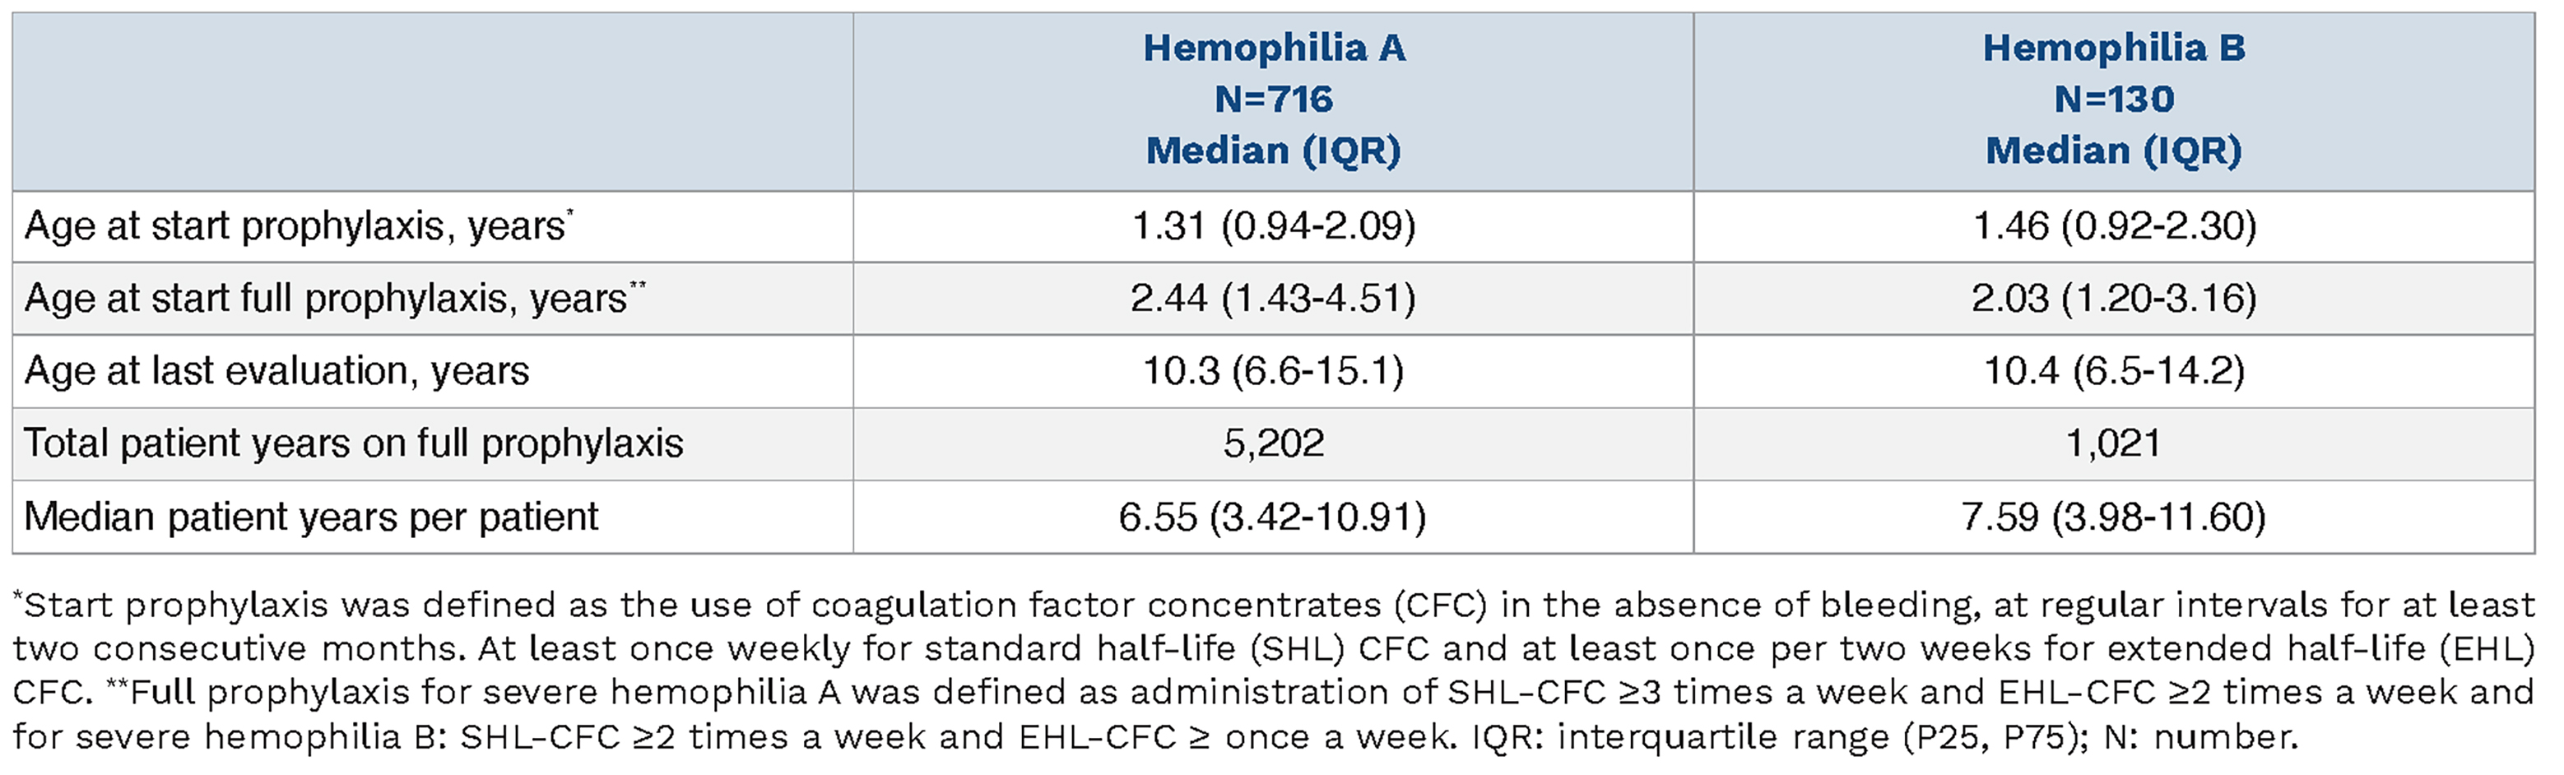Click the 'Age at last evaluation, years' label

(276, 371)
